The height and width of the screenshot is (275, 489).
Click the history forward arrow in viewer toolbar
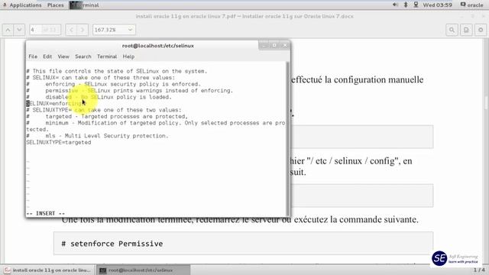point(83,30)
